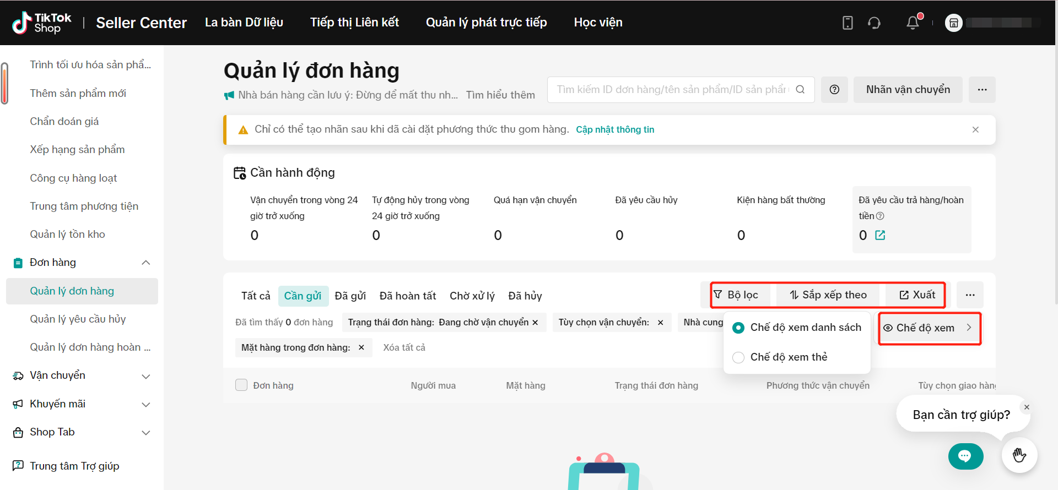Image resolution: width=1058 pixels, height=490 pixels.
Task: Open external link icon for return requests
Action: tap(880, 235)
